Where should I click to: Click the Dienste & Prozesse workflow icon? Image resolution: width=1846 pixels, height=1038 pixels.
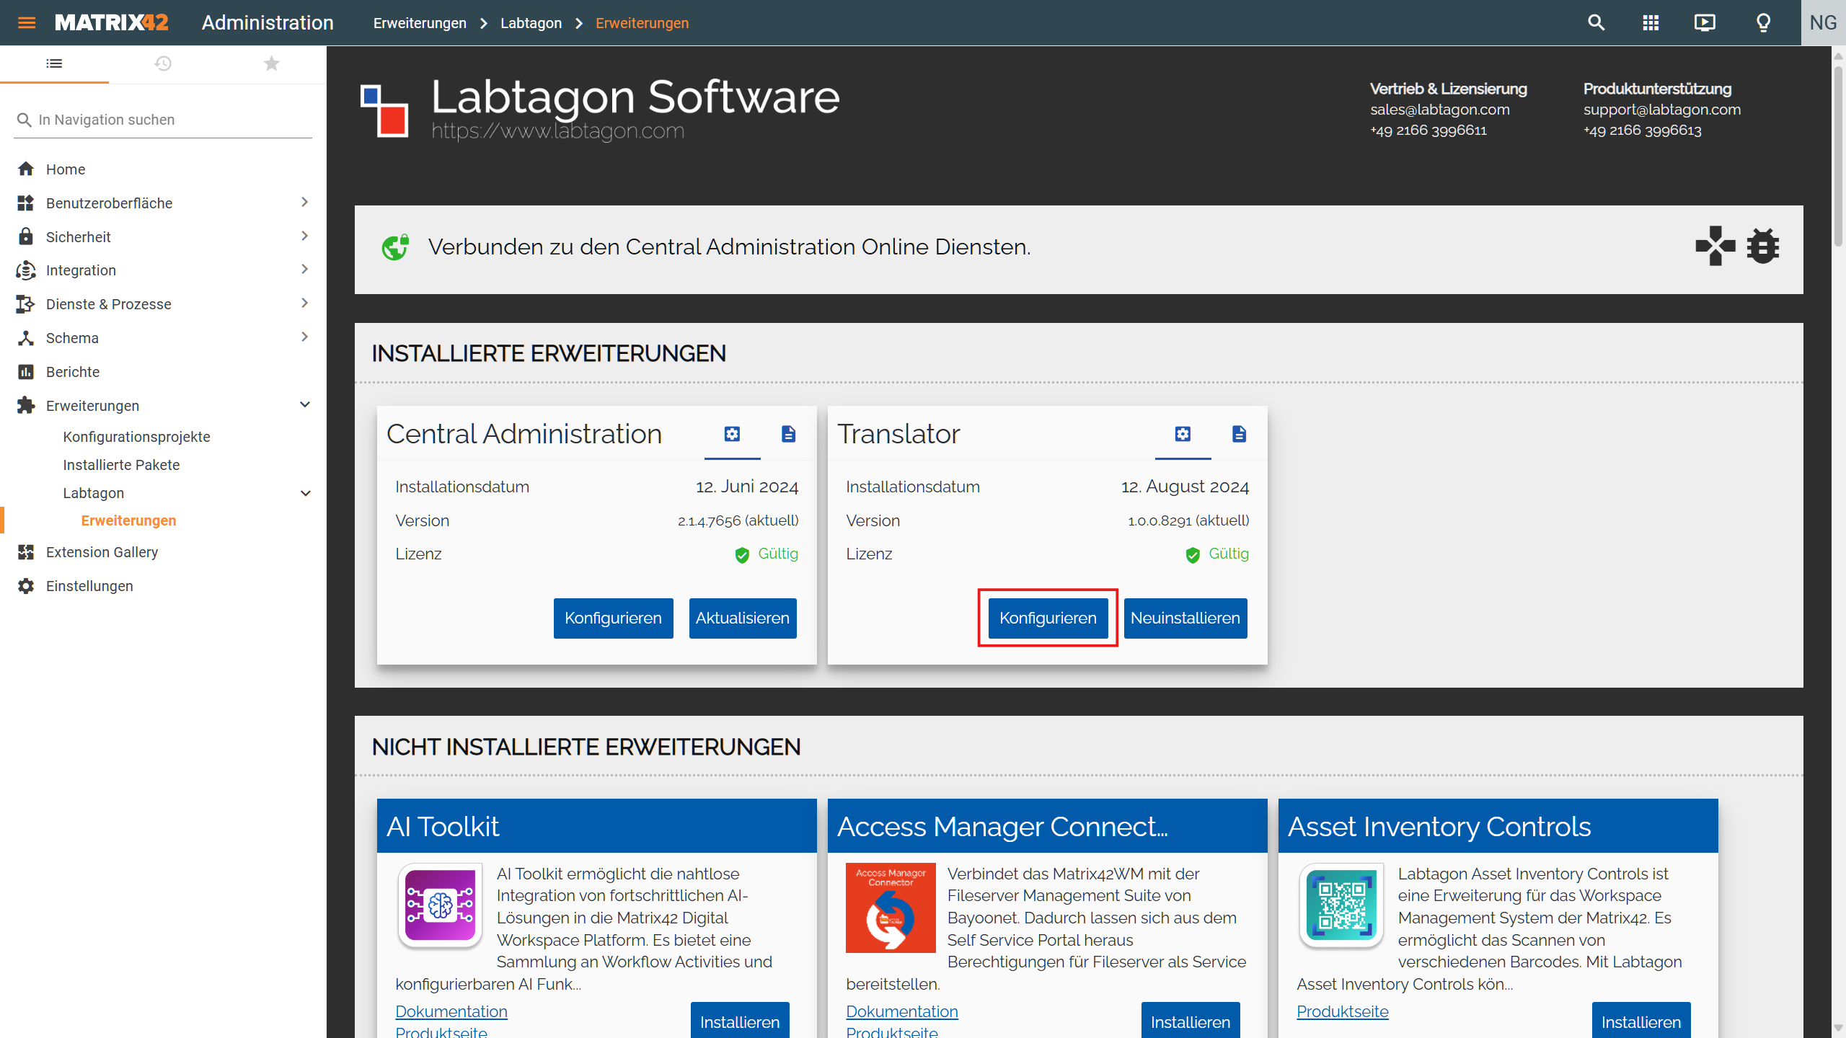26,304
